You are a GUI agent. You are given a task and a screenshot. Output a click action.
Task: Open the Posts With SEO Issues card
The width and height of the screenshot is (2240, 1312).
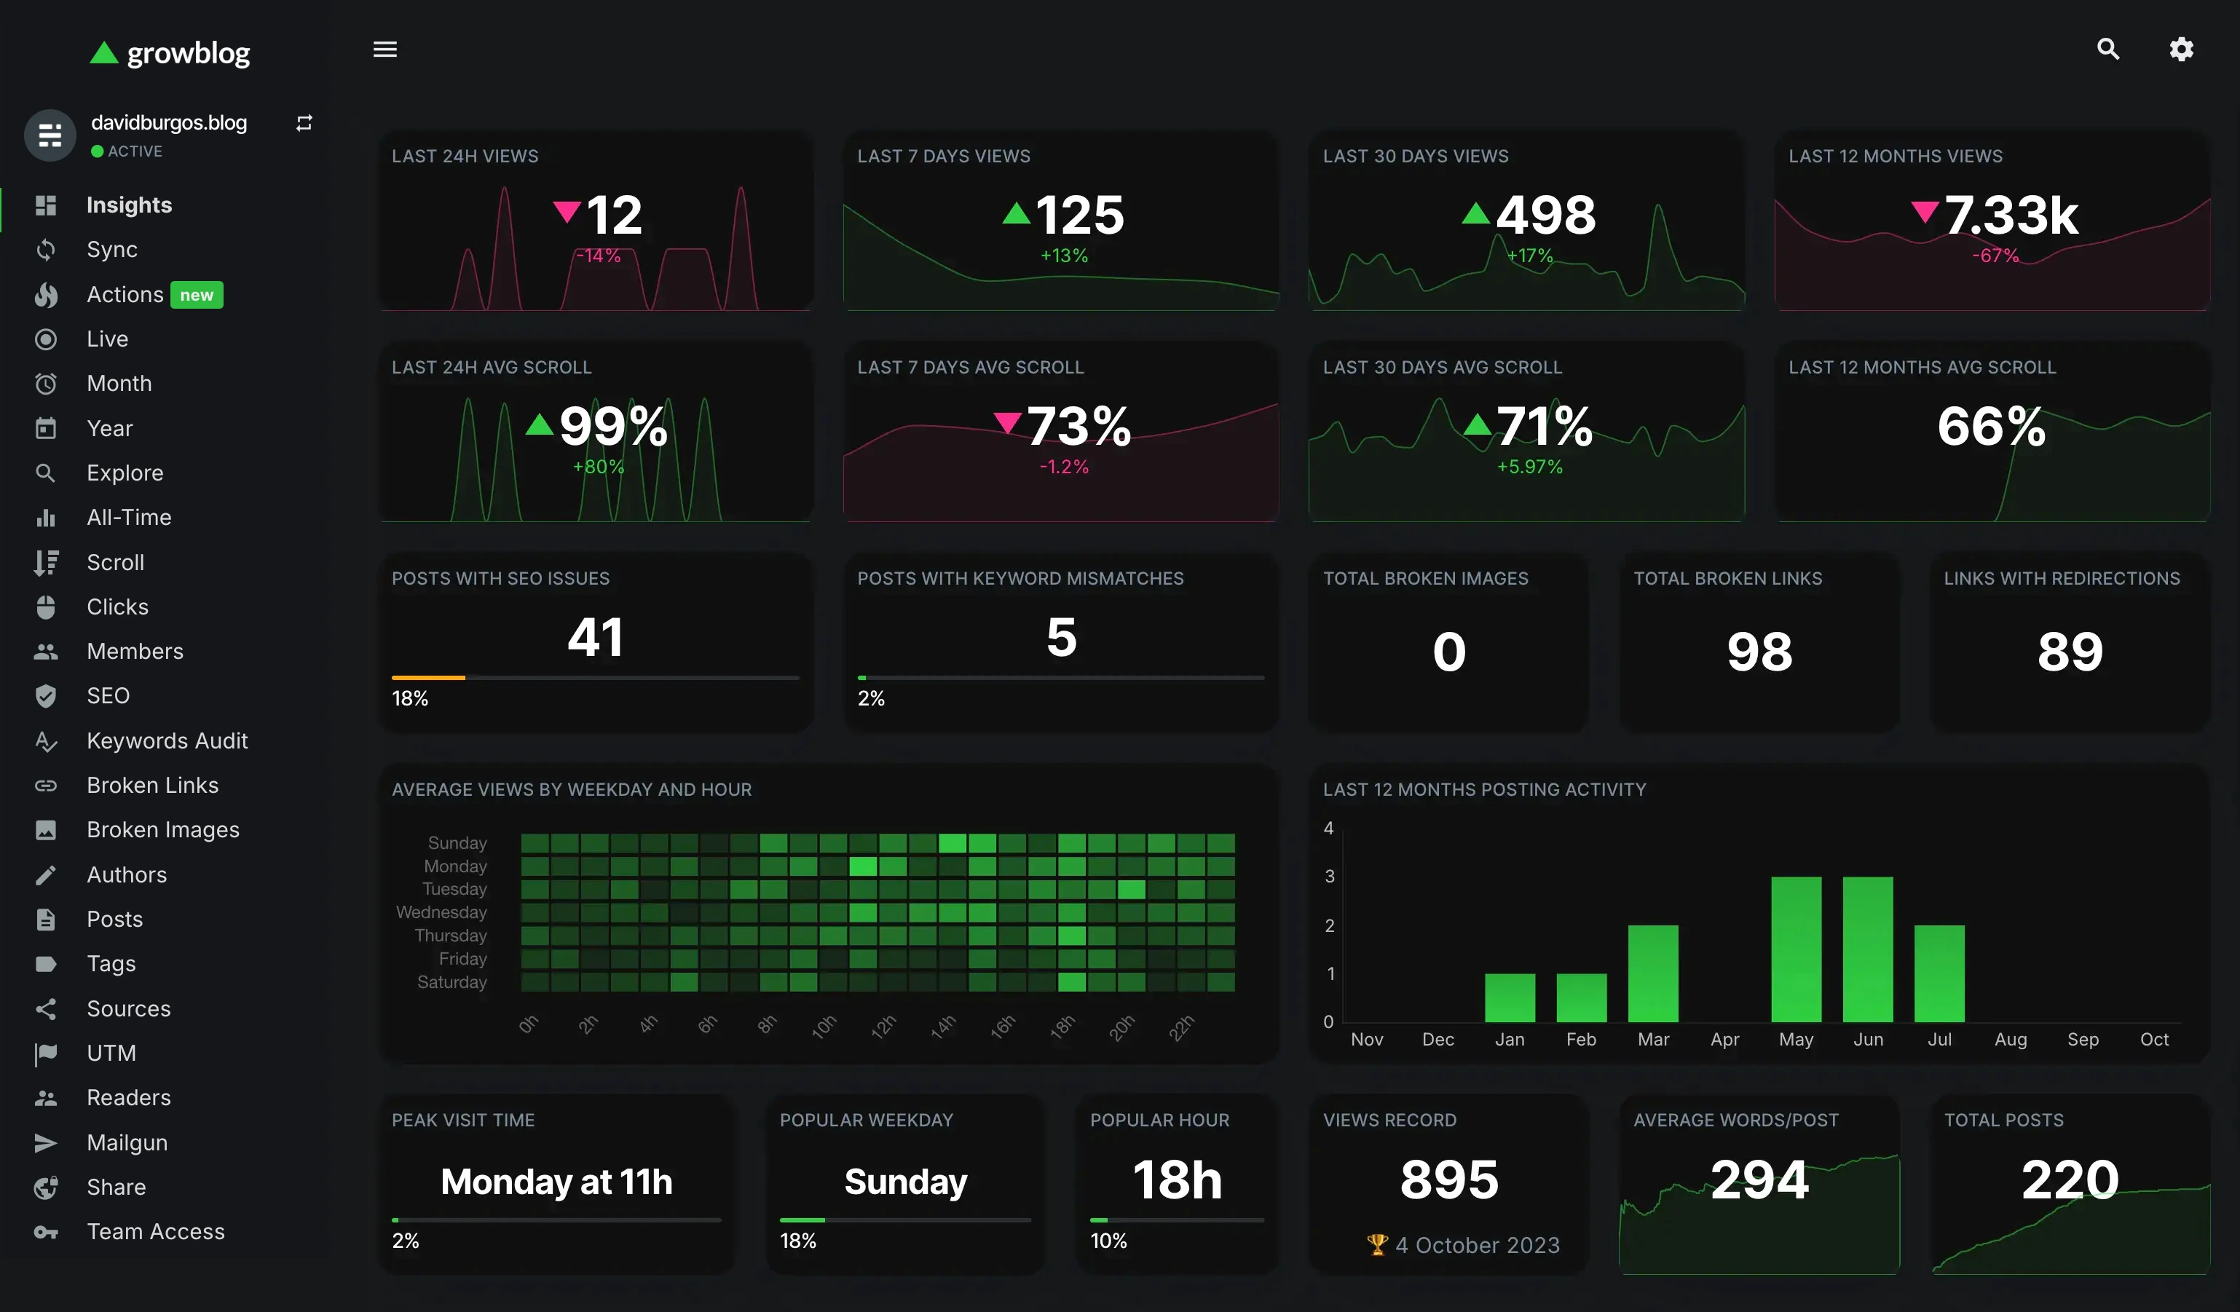pyautogui.click(x=596, y=644)
